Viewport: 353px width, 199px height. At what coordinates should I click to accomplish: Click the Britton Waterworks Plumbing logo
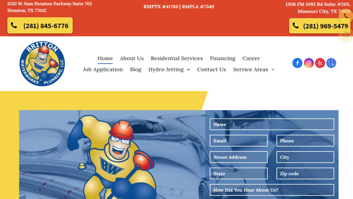tap(42, 64)
